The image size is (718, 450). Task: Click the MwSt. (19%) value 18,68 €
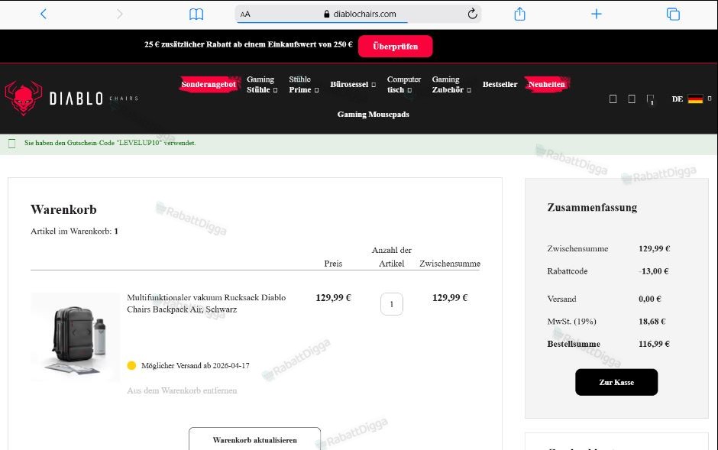[652, 322]
